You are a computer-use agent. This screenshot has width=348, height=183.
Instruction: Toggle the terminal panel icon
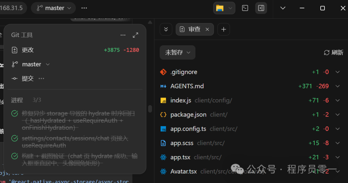(245, 8)
